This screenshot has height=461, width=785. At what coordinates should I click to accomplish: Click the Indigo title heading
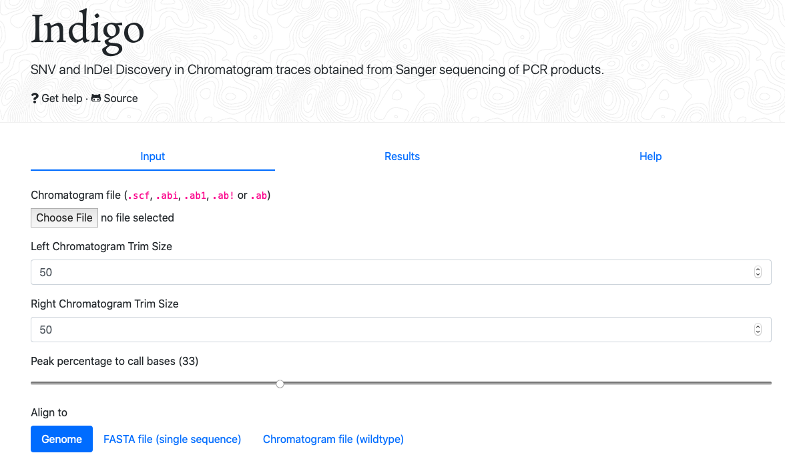87,31
